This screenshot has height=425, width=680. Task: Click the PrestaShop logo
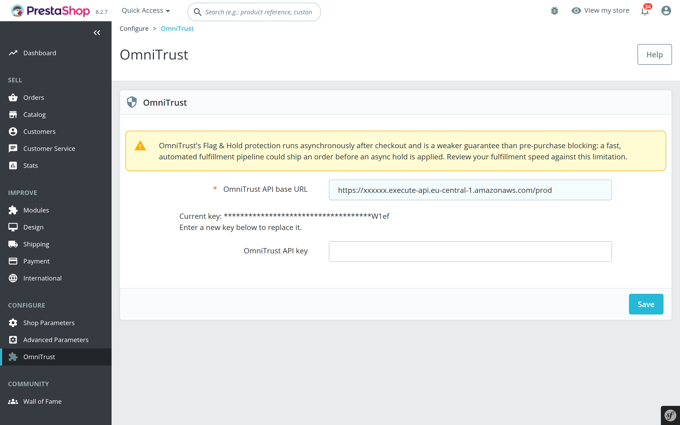50,11
